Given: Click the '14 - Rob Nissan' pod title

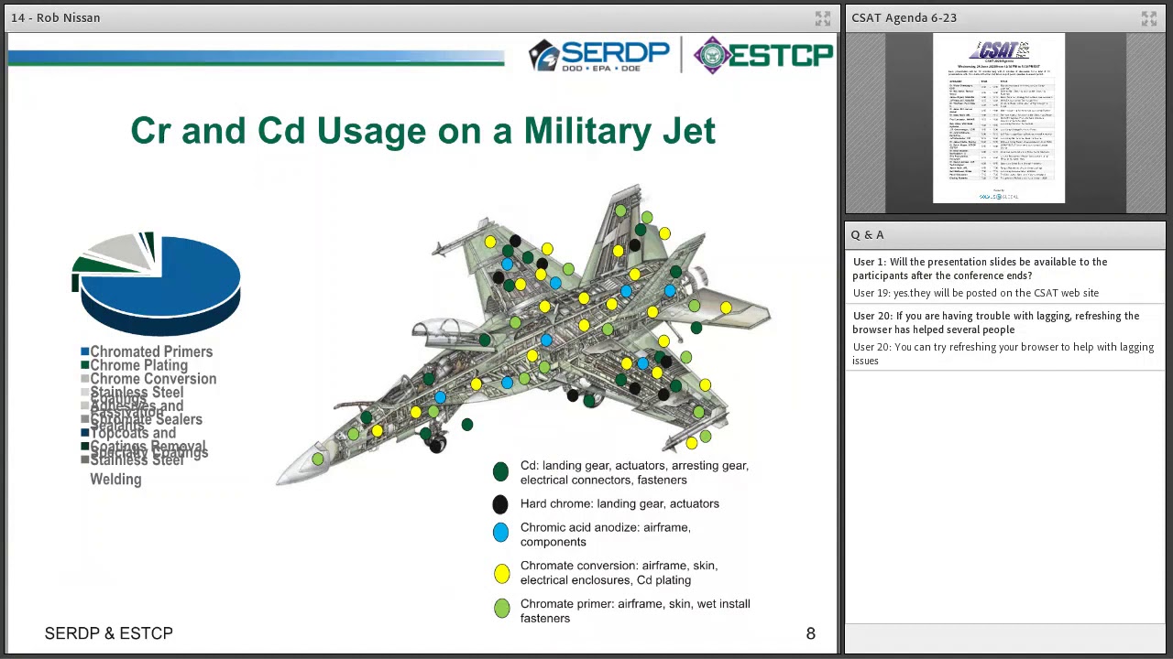Looking at the screenshot, I should 55,18.
